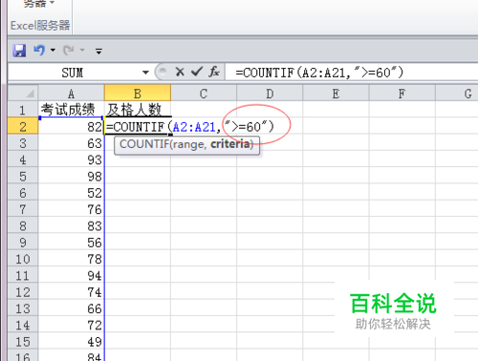Screen dimensions: 478x361
Task: Click cell A1 labeled 考试成绩
Action: click(71, 110)
